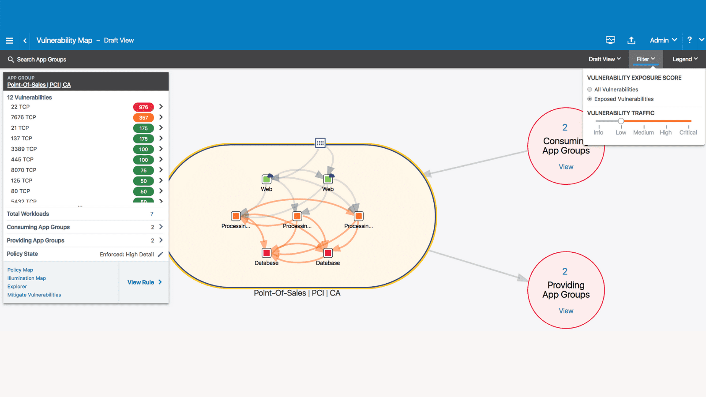Click the View Rule button

145,282
